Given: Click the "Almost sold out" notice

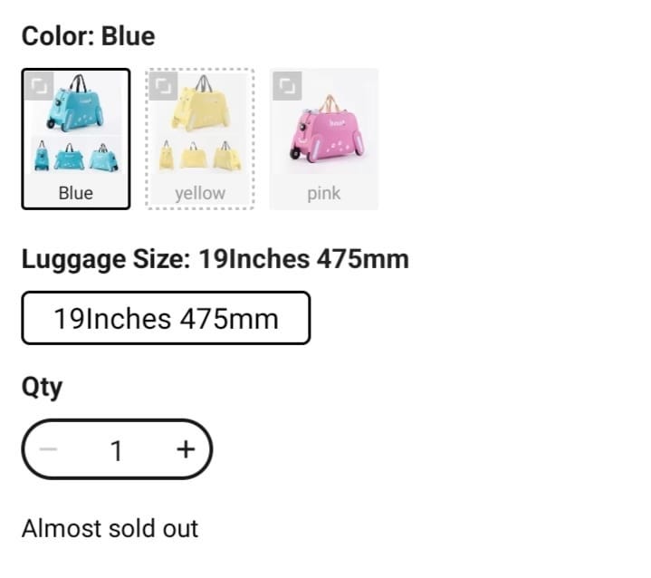Looking at the screenshot, I should coord(110,528).
